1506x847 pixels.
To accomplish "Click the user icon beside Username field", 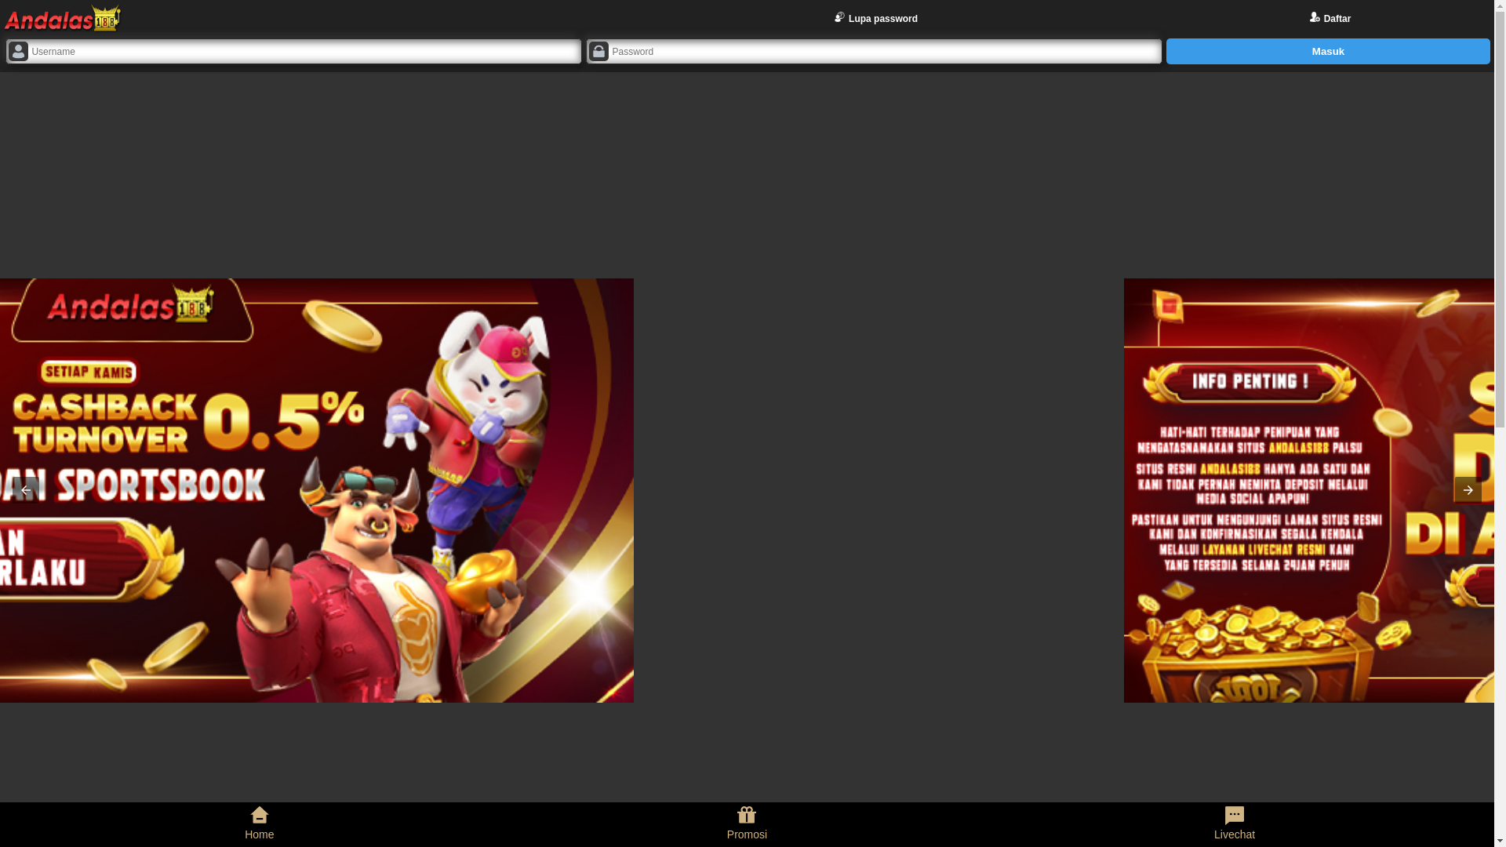I will coord(18,52).
